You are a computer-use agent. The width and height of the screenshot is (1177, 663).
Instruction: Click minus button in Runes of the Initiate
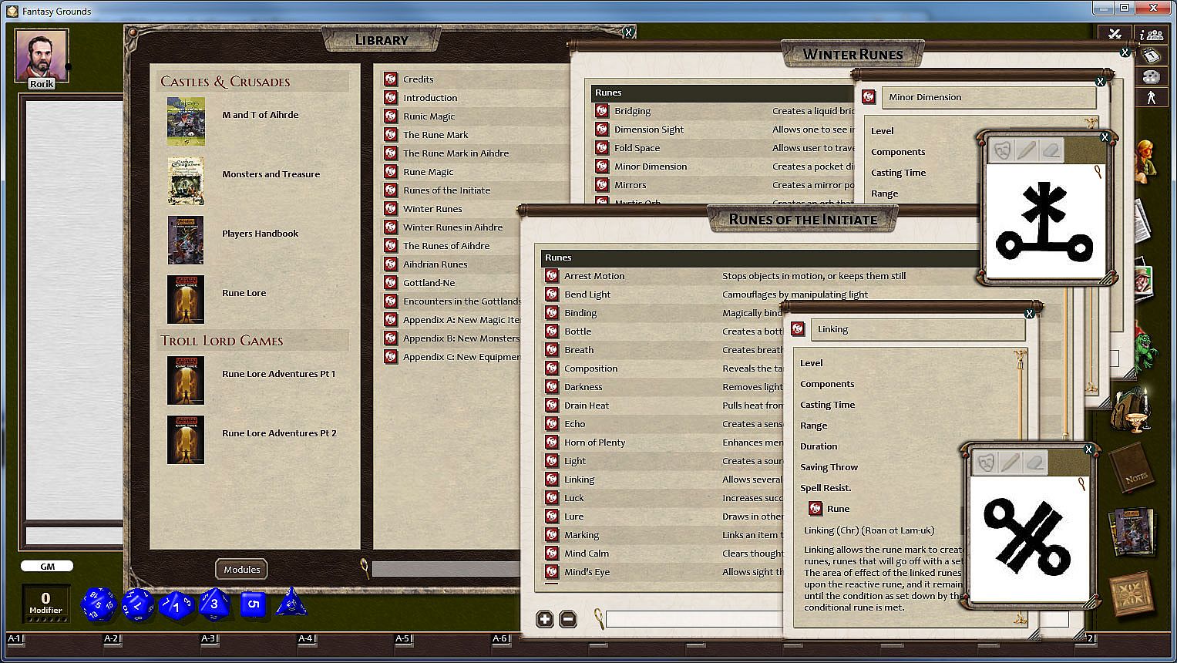click(568, 618)
